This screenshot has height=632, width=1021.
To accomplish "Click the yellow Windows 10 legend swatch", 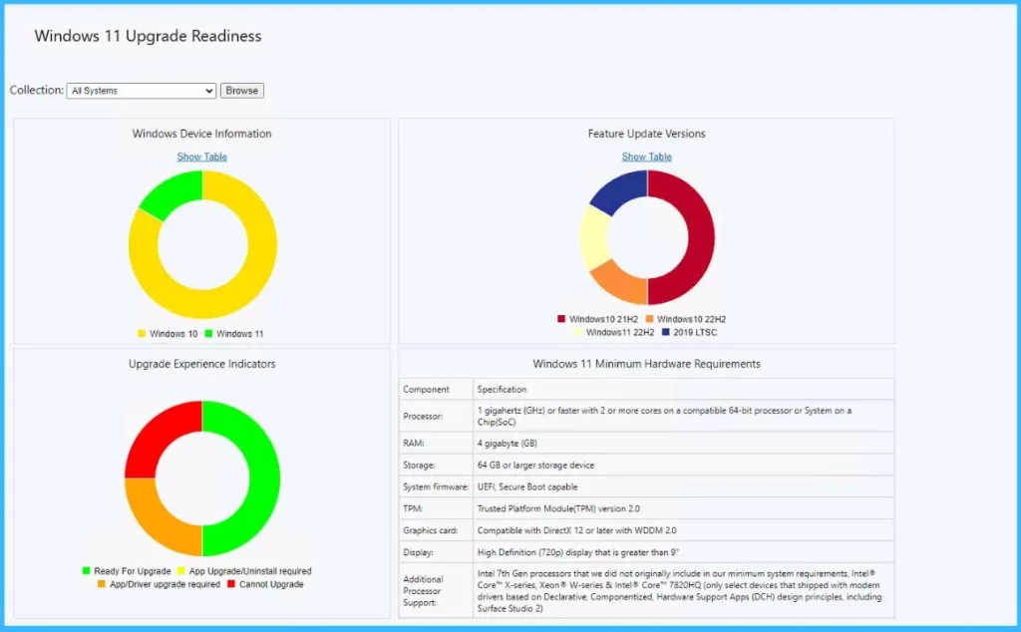I will pos(142,333).
